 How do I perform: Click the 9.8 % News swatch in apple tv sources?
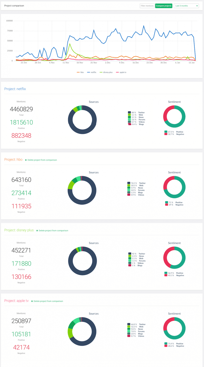tap(129, 329)
